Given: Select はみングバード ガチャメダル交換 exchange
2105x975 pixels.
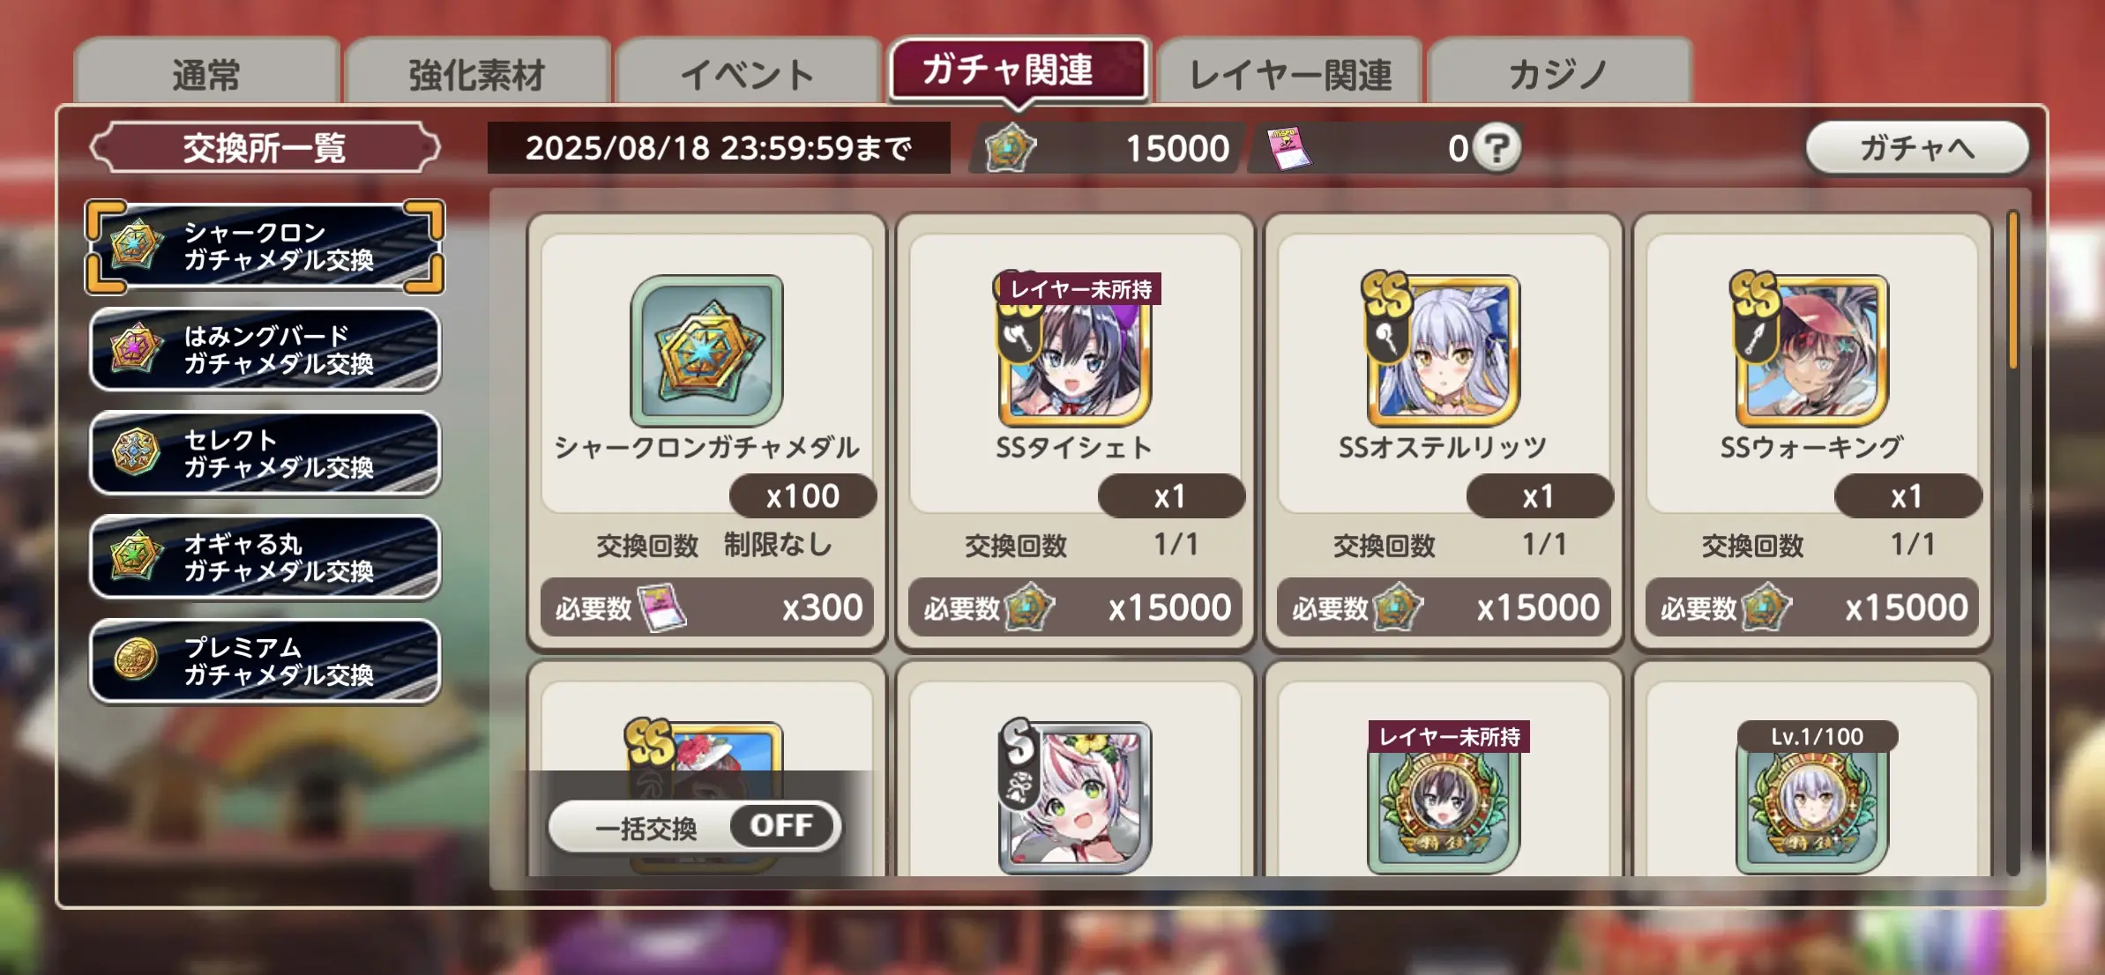Looking at the screenshot, I should point(265,350).
